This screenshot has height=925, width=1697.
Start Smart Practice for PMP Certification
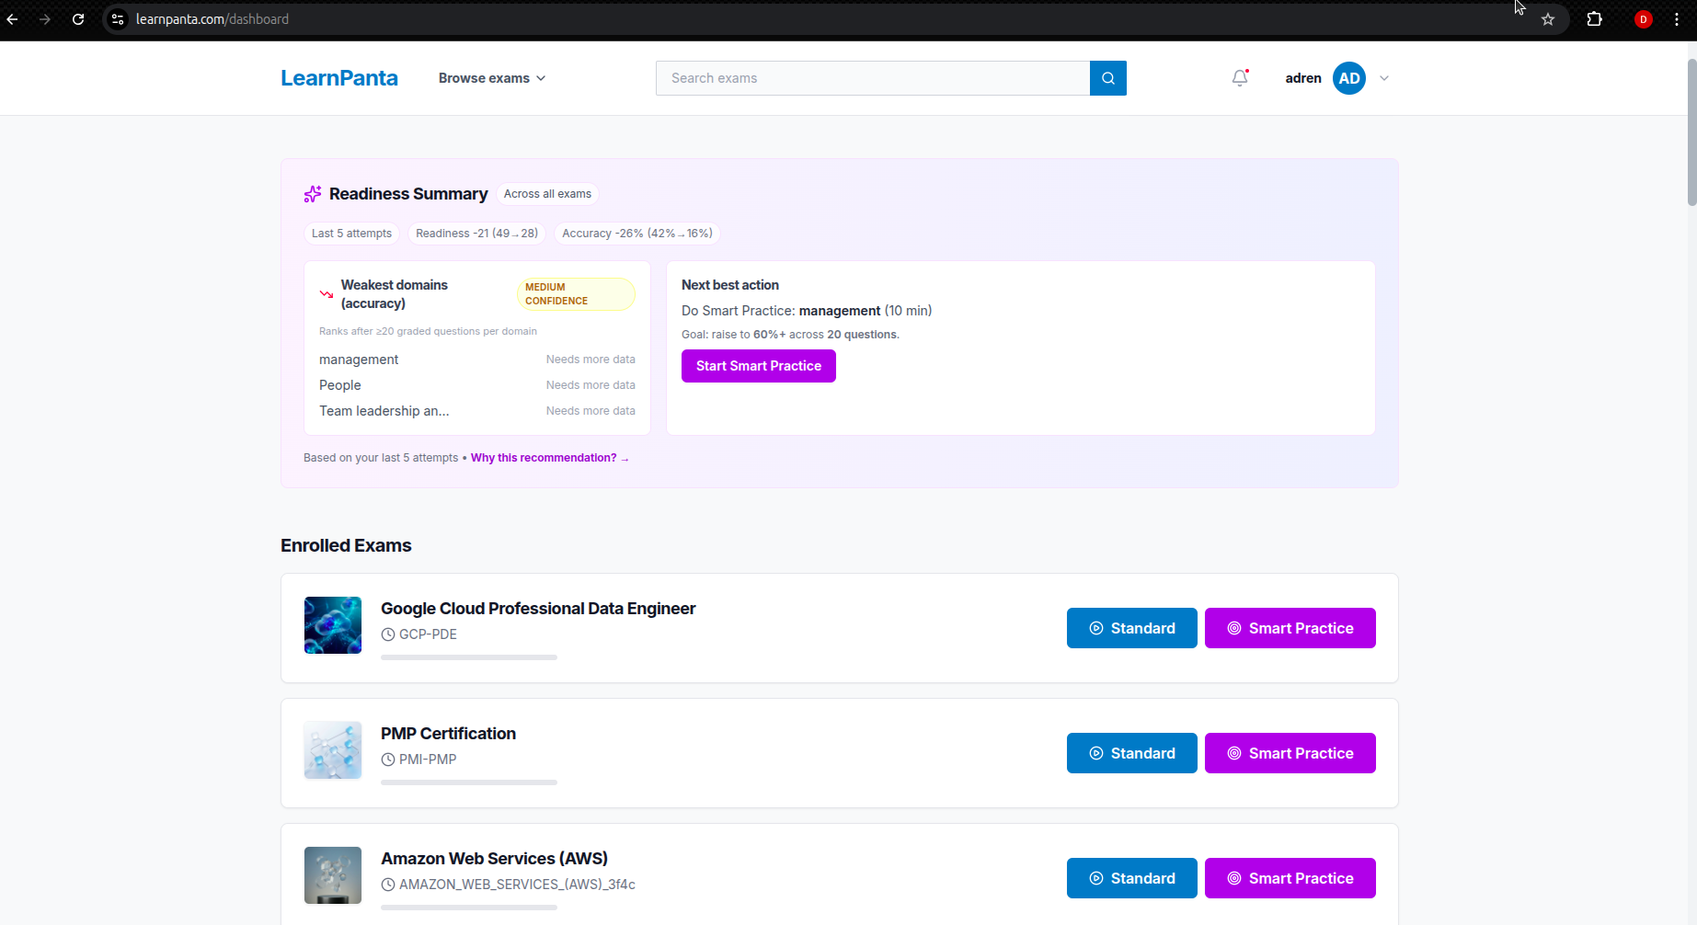coord(1290,753)
